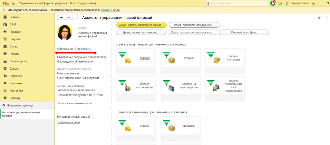Open Продажи section
This screenshot has height=145, width=330.
point(15,32)
